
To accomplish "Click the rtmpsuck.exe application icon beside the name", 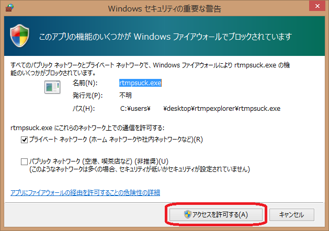I will pyautogui.click(x=52, y=87).
